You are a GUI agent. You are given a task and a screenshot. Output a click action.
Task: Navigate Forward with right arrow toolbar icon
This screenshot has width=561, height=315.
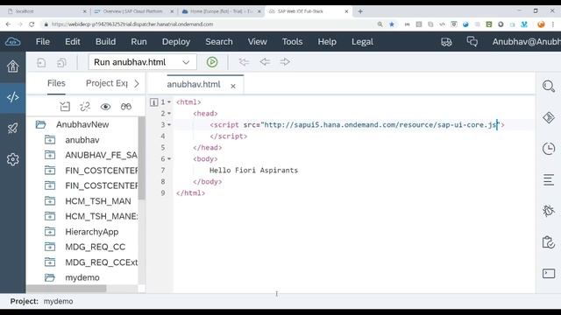tap(285, 62)
